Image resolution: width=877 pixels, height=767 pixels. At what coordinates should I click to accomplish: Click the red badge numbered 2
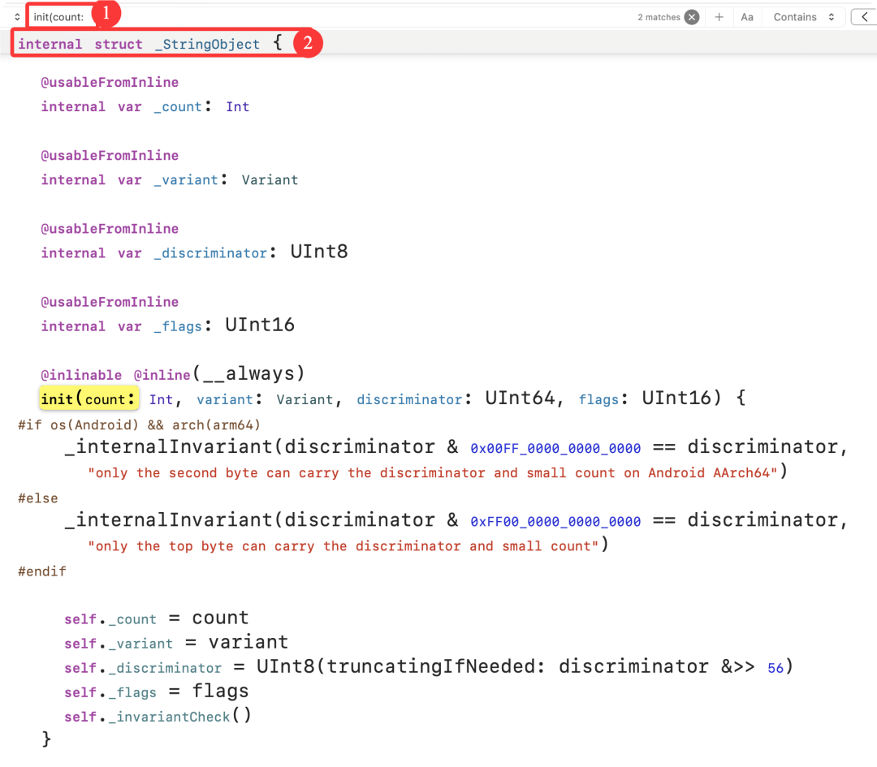click(x=307, y=43)
